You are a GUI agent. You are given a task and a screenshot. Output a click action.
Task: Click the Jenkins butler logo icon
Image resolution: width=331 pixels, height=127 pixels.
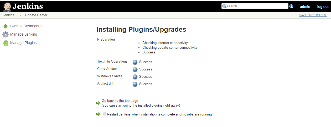pyautogui.click(x=7, y=7)
